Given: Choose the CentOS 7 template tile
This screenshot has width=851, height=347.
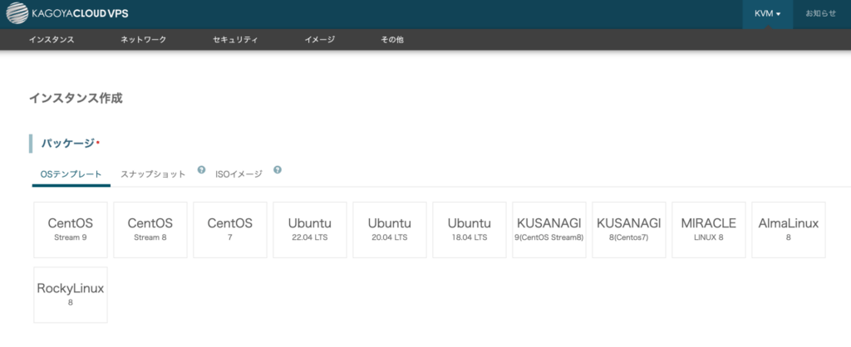Looking at the screenshot, I should click(230, 230).
